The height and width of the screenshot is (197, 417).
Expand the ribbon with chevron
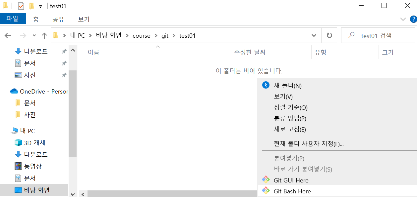coord(403,19)
